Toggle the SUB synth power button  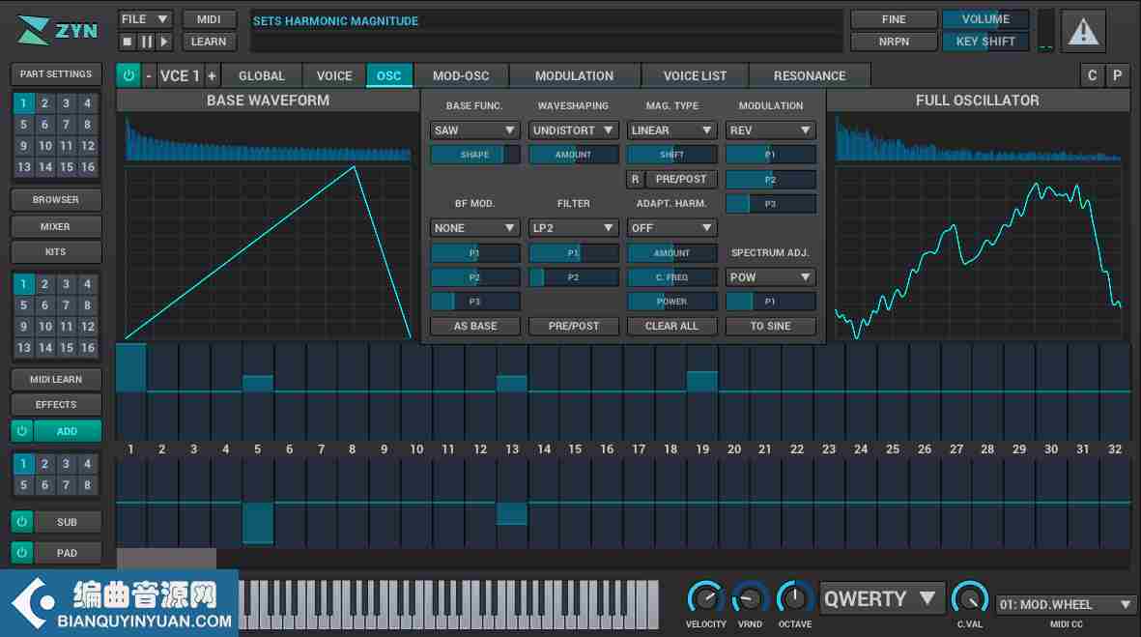pyautogui.click(x=22, y=521)
